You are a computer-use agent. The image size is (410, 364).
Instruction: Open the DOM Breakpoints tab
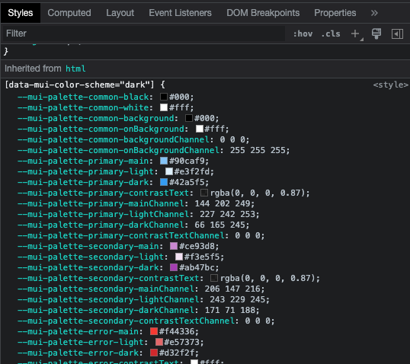pos(263,13)
